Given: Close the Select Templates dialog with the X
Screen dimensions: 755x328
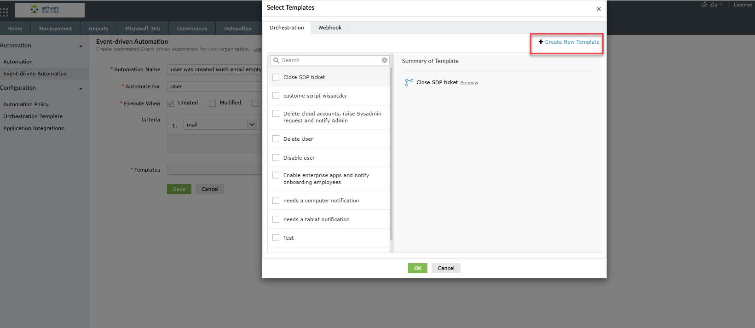Looking at the screenshot, I should point(599,9).
